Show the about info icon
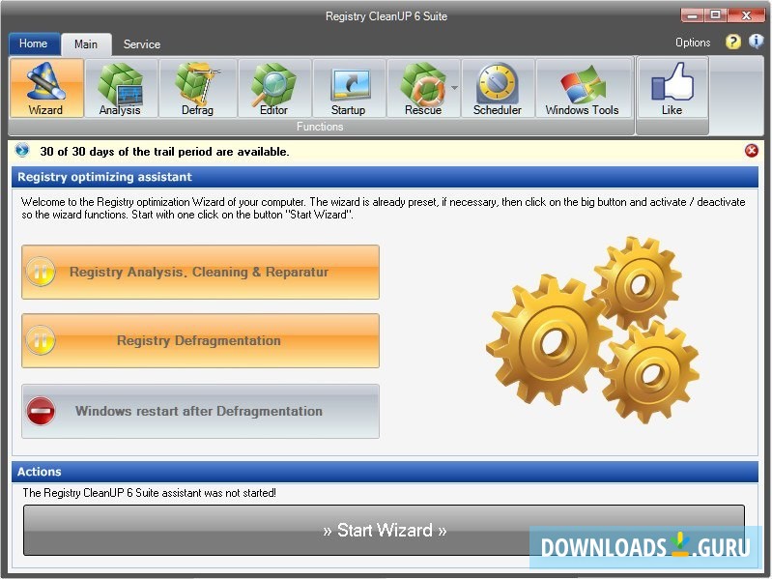Image resolution: width=772 pixels, height=579 pixels. [757, 42]
